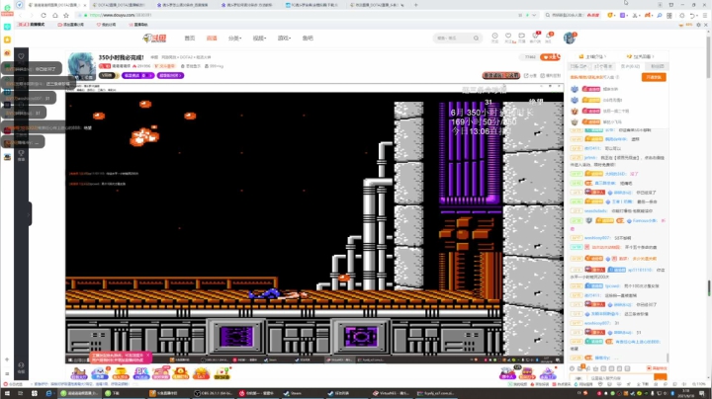Close the first browser tab
This screenshot has height=399, width=712.
85,5
